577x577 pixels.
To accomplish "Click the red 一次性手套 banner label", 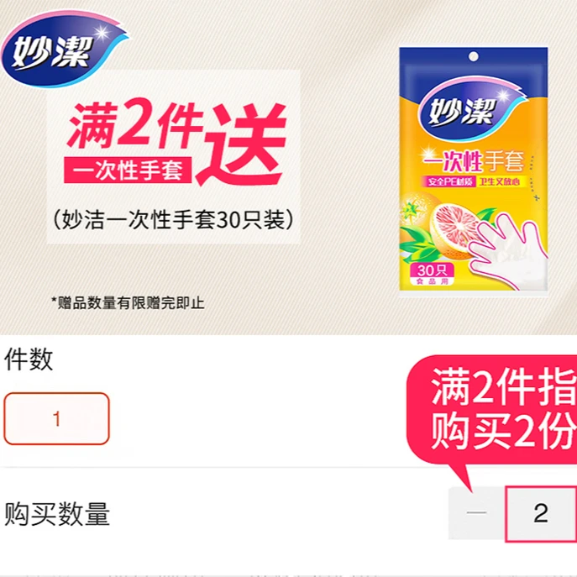I will 128,170.
